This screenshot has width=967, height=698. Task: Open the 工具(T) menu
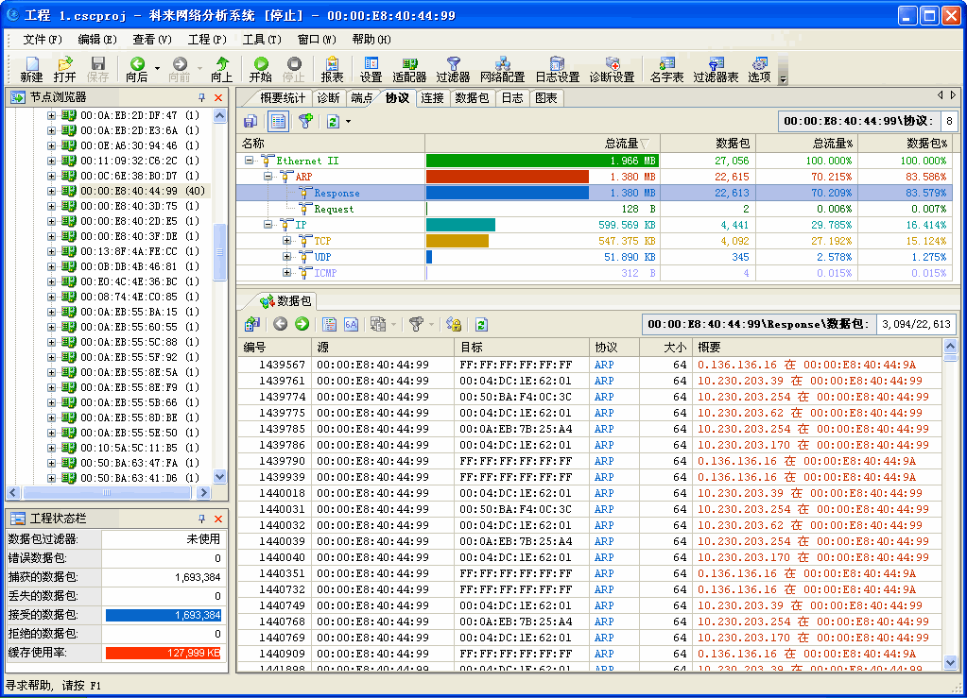[x=262, y=40]
